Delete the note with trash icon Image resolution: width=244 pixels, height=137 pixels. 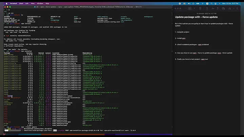tap(200, 8)
